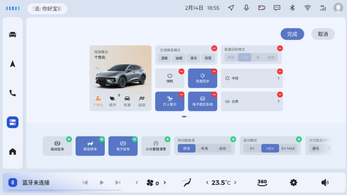347x195 pixels.
Task: Select 经济 driving mode
Action: [x=112, y=101]
